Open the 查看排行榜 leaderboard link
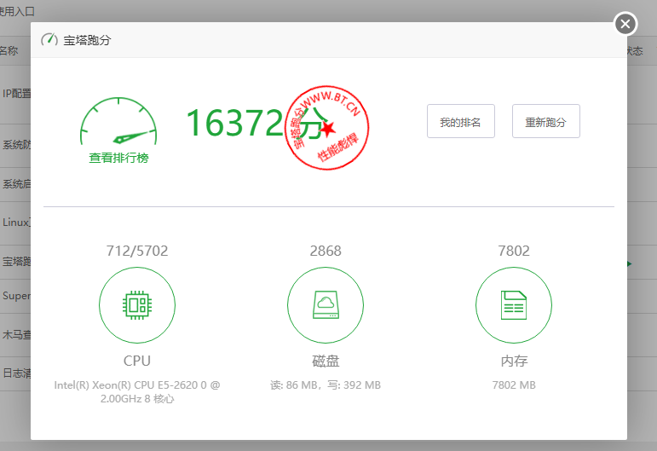657x451 pixels. (x=118, y=158)
